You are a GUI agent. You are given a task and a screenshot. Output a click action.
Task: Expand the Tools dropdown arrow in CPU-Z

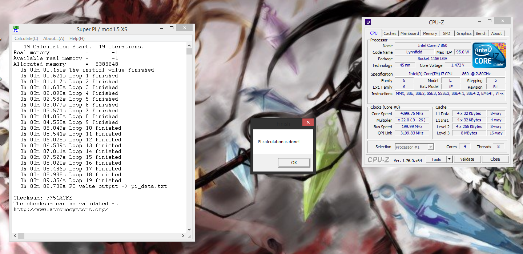449,159
